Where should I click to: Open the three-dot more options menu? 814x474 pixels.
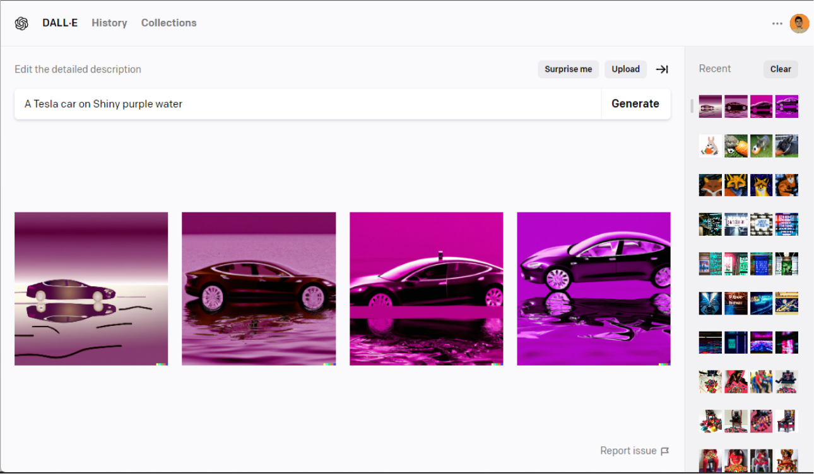[x=777, y=23]
